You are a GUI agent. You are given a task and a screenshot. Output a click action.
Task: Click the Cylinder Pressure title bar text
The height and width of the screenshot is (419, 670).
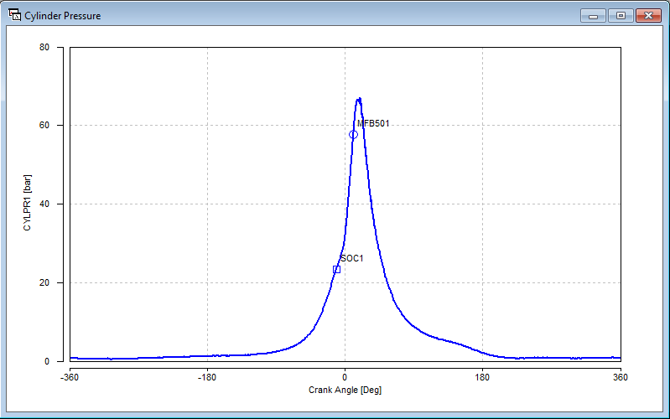(63, 16)
